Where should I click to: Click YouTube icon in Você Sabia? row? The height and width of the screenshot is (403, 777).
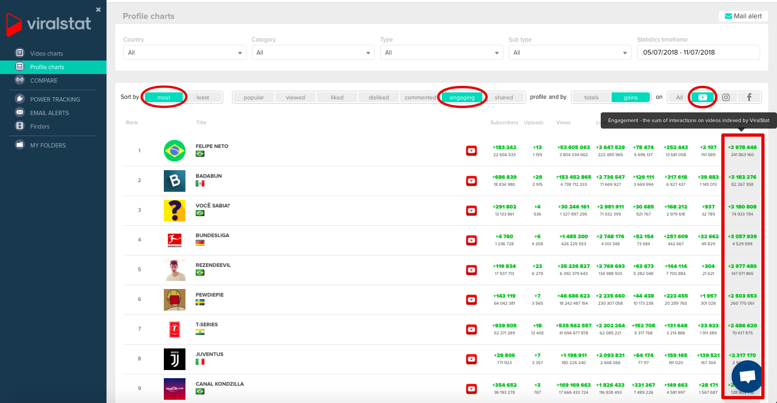471,210
